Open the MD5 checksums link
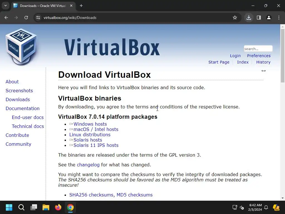The height and width of the screenshot is (214, 285). 134,195
